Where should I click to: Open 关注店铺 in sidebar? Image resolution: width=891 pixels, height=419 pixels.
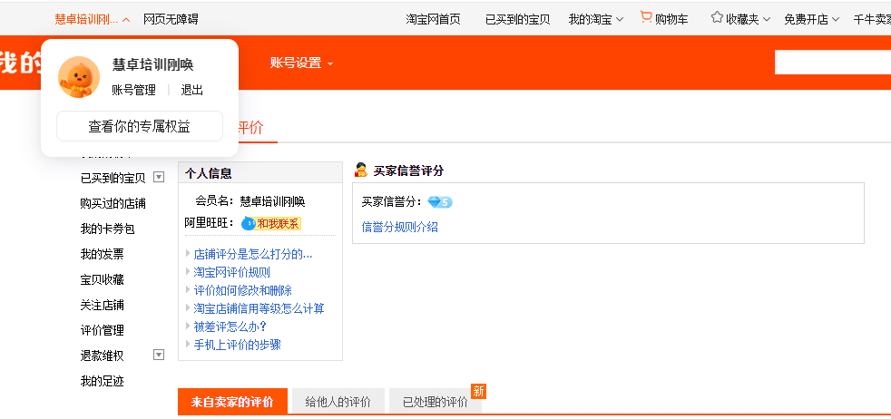(x=103, y=305)
